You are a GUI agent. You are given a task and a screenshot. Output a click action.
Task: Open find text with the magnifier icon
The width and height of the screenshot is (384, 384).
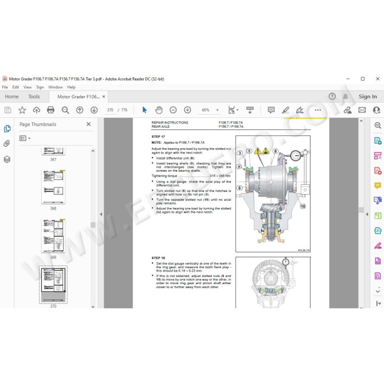(x=65, y=110)
